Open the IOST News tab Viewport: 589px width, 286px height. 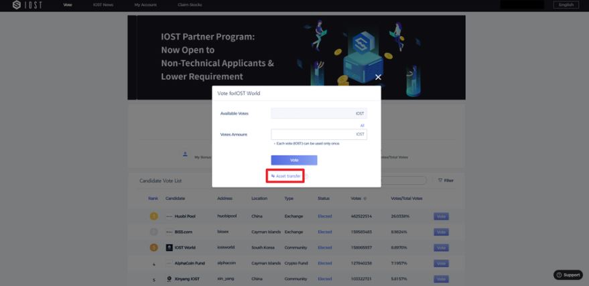coord(103,5)
